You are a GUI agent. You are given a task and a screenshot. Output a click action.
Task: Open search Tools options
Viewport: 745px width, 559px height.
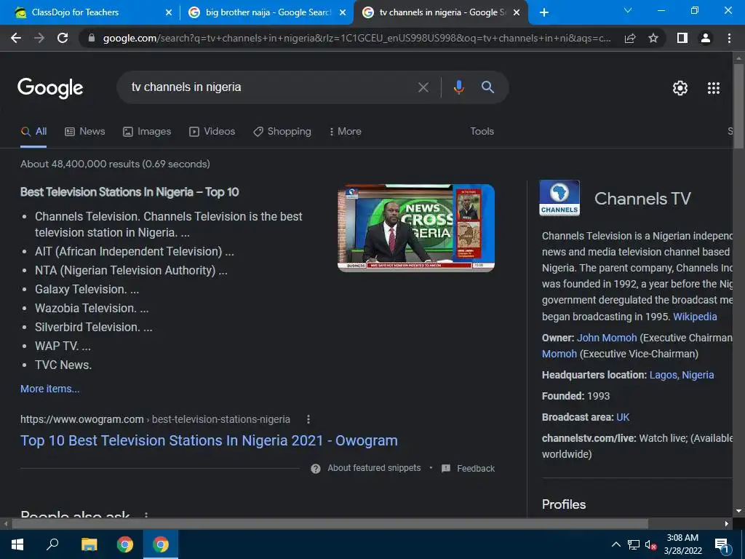(482, 132)
